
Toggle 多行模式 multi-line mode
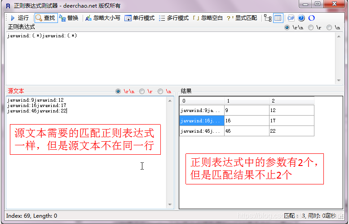174,18
